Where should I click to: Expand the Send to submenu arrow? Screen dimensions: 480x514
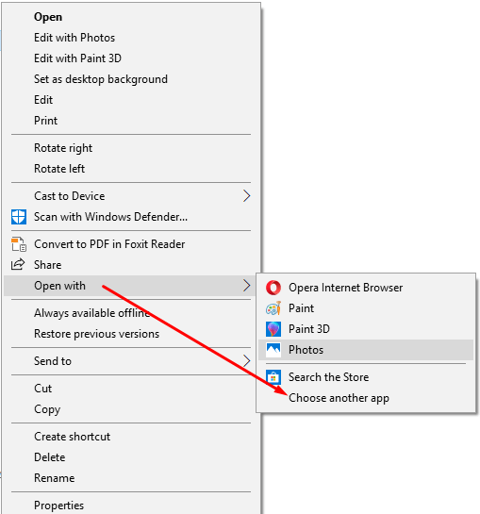(247, 361)
